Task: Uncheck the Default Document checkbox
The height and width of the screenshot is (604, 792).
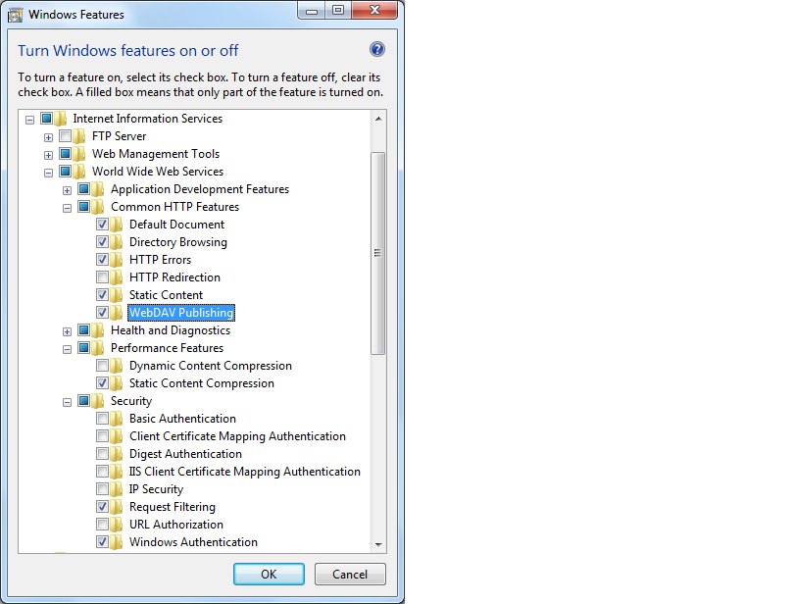Action: [103, 224]
